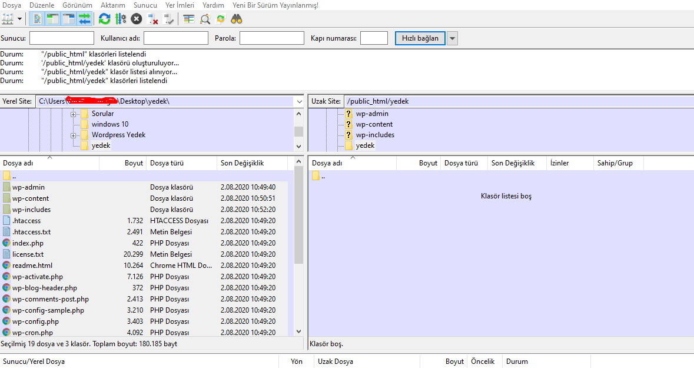Toggle the local directory tree display
Viewport: 694px width, 368px height.
(x=52, y=19)
